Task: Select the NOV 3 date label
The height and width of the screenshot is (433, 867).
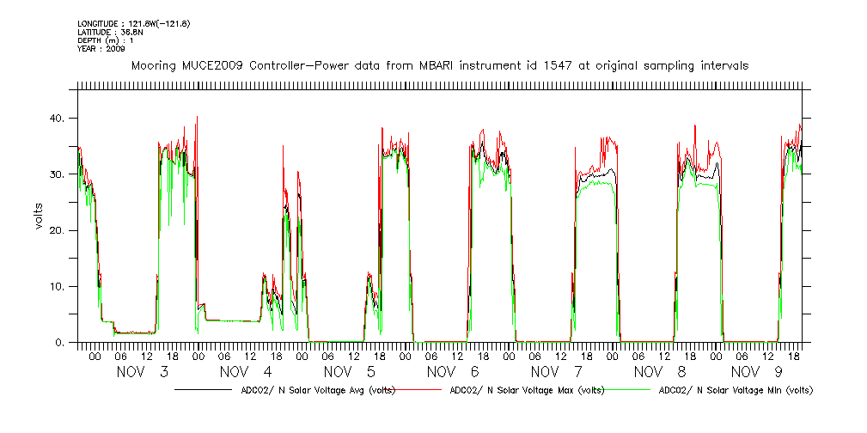Action: point(142,372)
